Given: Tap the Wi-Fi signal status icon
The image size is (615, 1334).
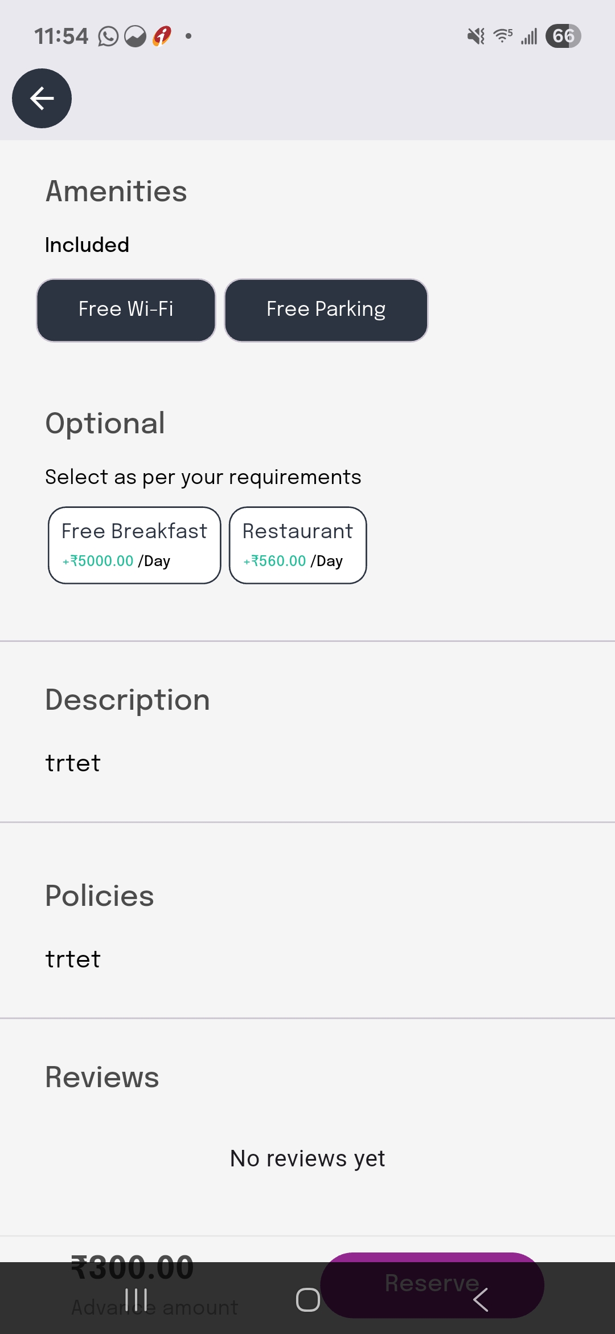Looking at the screenshot, I should tap(503, 36).
